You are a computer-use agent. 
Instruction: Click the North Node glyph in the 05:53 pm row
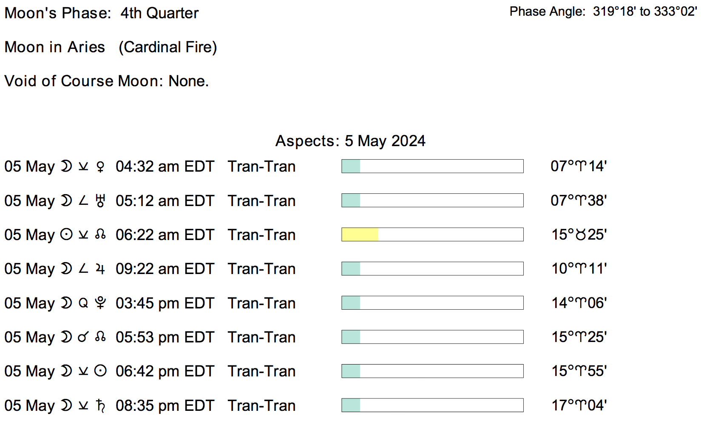(100, 337)
